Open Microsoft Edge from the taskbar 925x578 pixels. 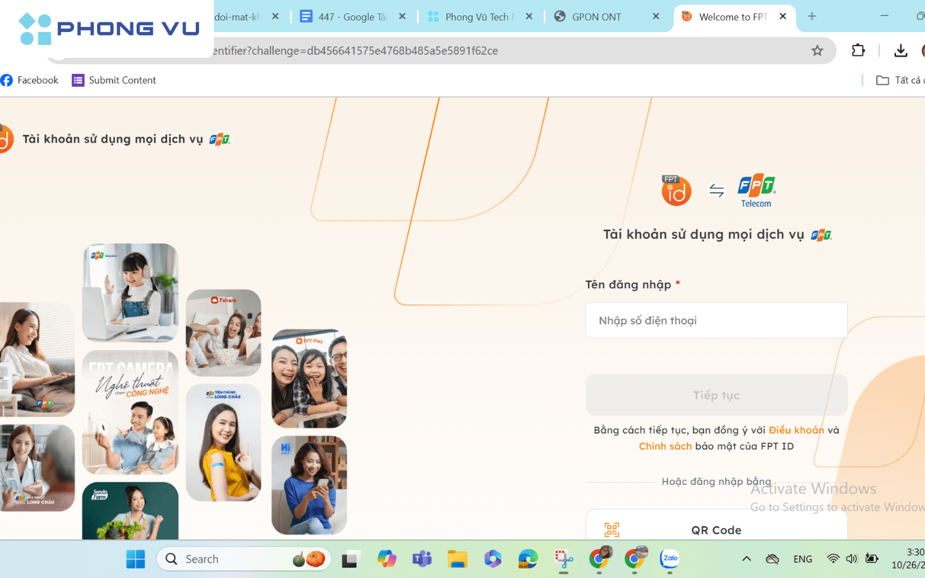point(528,559)
